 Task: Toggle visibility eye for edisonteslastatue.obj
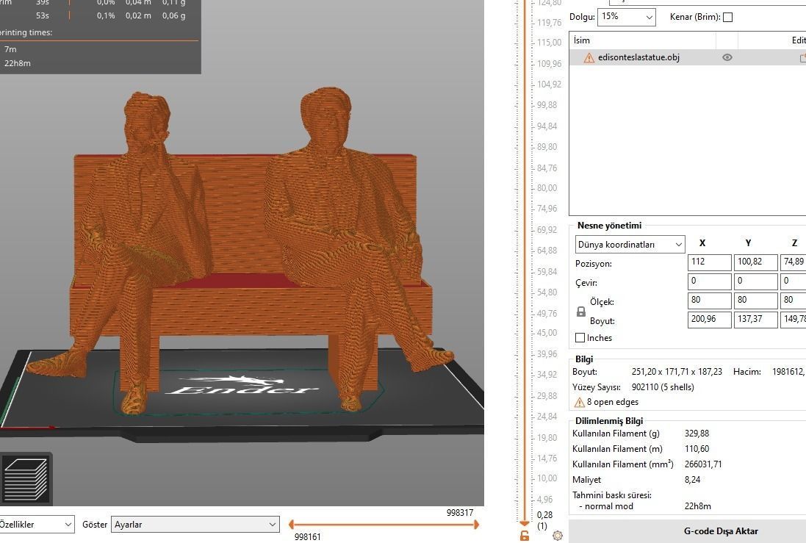point(727,57)
